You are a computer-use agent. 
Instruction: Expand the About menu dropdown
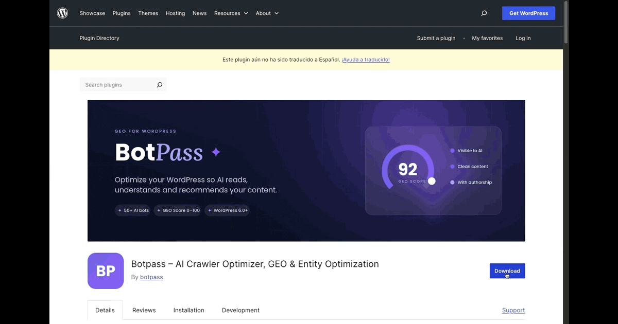click(267, 13)
